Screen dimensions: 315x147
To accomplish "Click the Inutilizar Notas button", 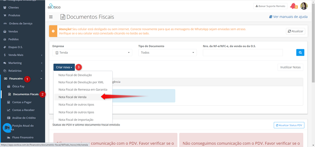I will [290, 67].
